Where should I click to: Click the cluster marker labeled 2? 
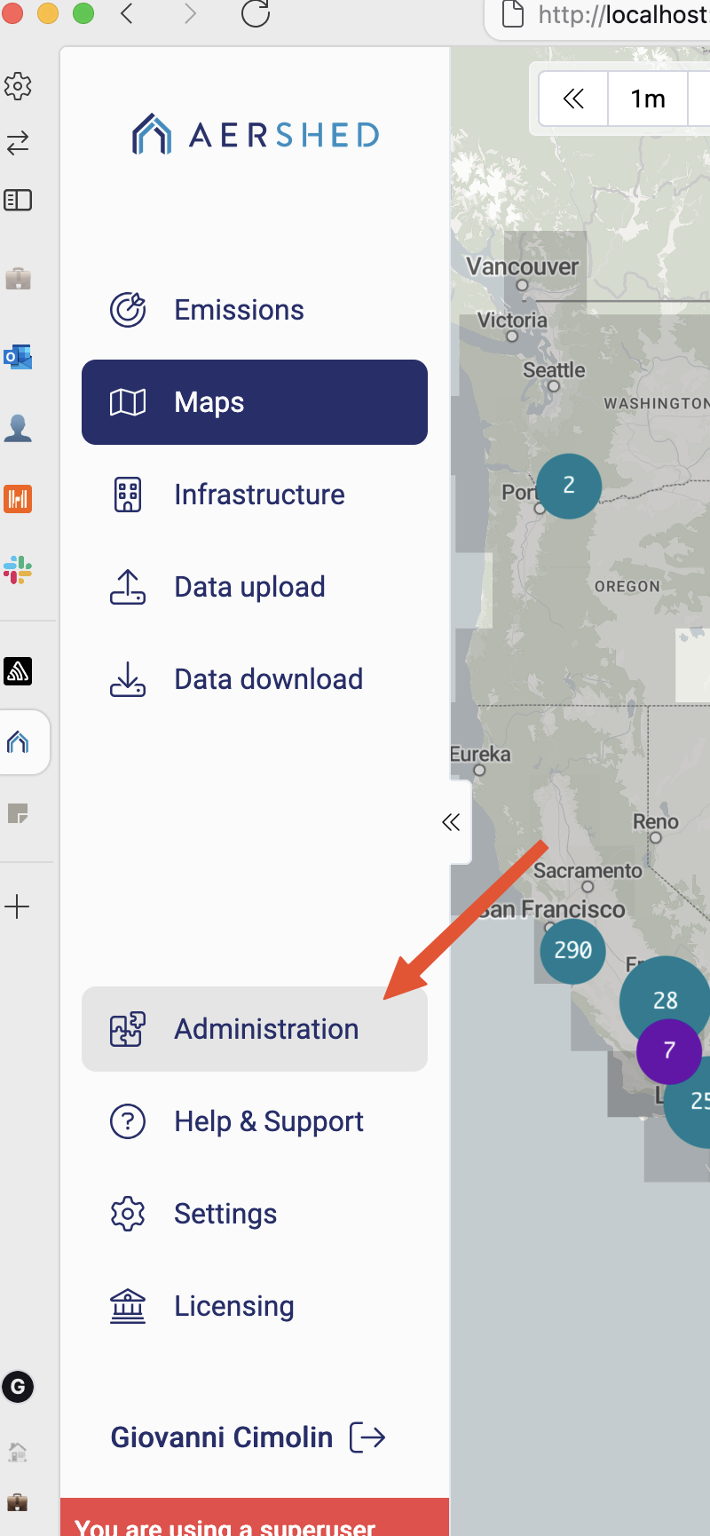click(x=569, y=486)
